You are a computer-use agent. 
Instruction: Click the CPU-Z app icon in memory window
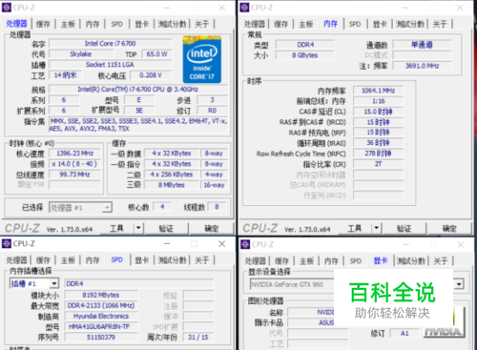[244, 8]
